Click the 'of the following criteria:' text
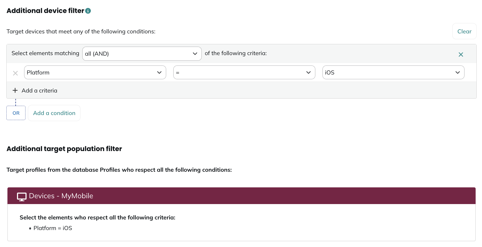The width and height of the screenshot is (482, 247). click(x=236, y=53)
